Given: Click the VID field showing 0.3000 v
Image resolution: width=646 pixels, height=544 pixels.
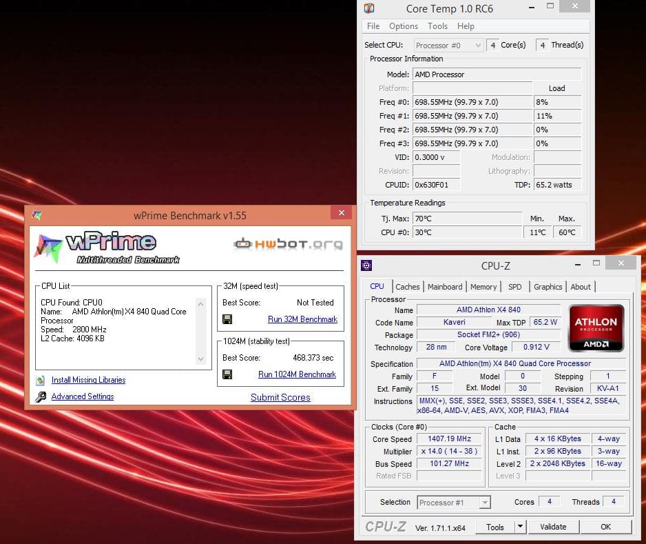Looking at the screenshot, I should click(437, 157).
